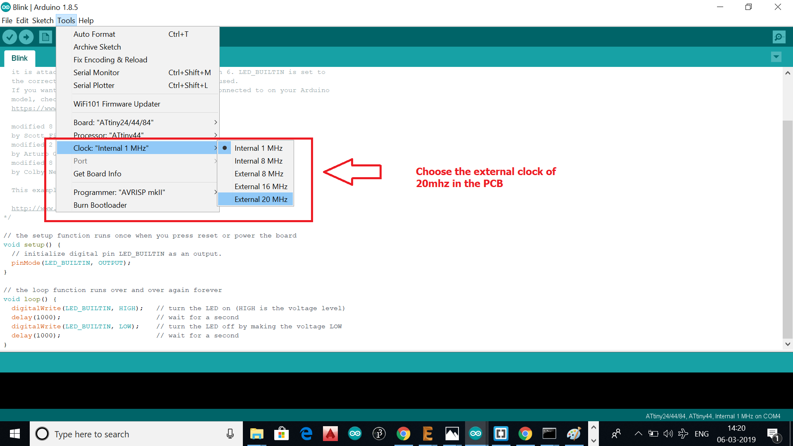Select the Blink sketch tab

[19, 58]
